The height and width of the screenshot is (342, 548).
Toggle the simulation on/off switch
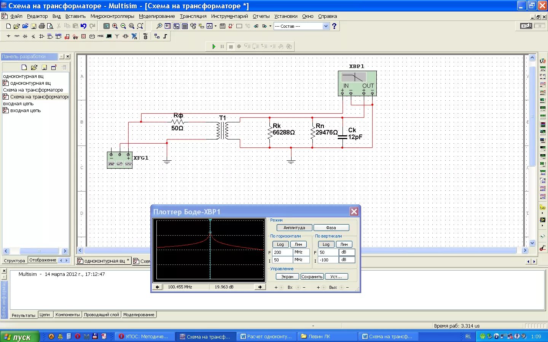526,26
